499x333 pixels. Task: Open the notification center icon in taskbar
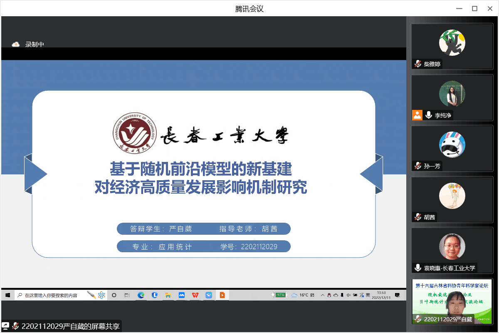tap(398, 295)
